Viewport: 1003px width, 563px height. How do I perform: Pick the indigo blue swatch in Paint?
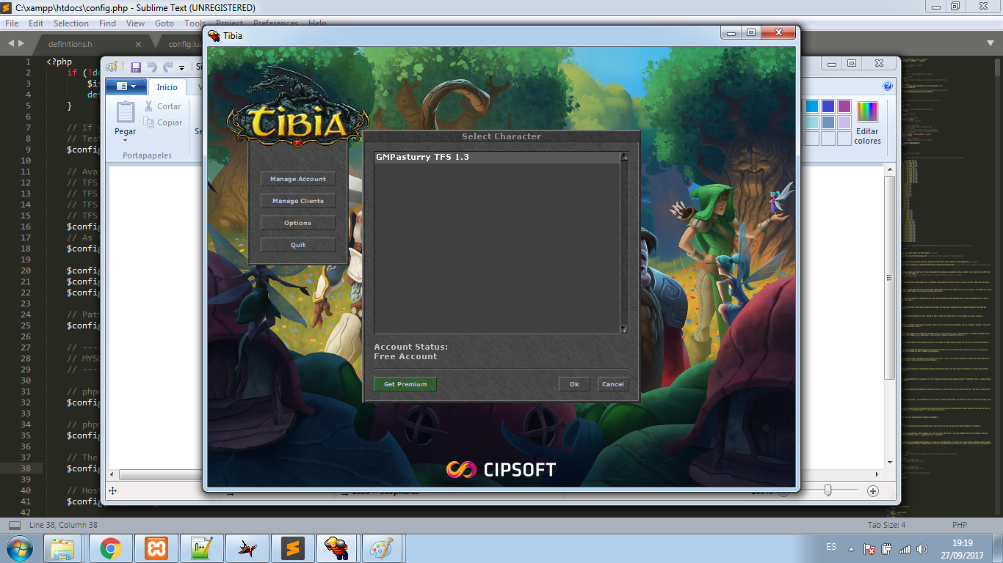828,106
